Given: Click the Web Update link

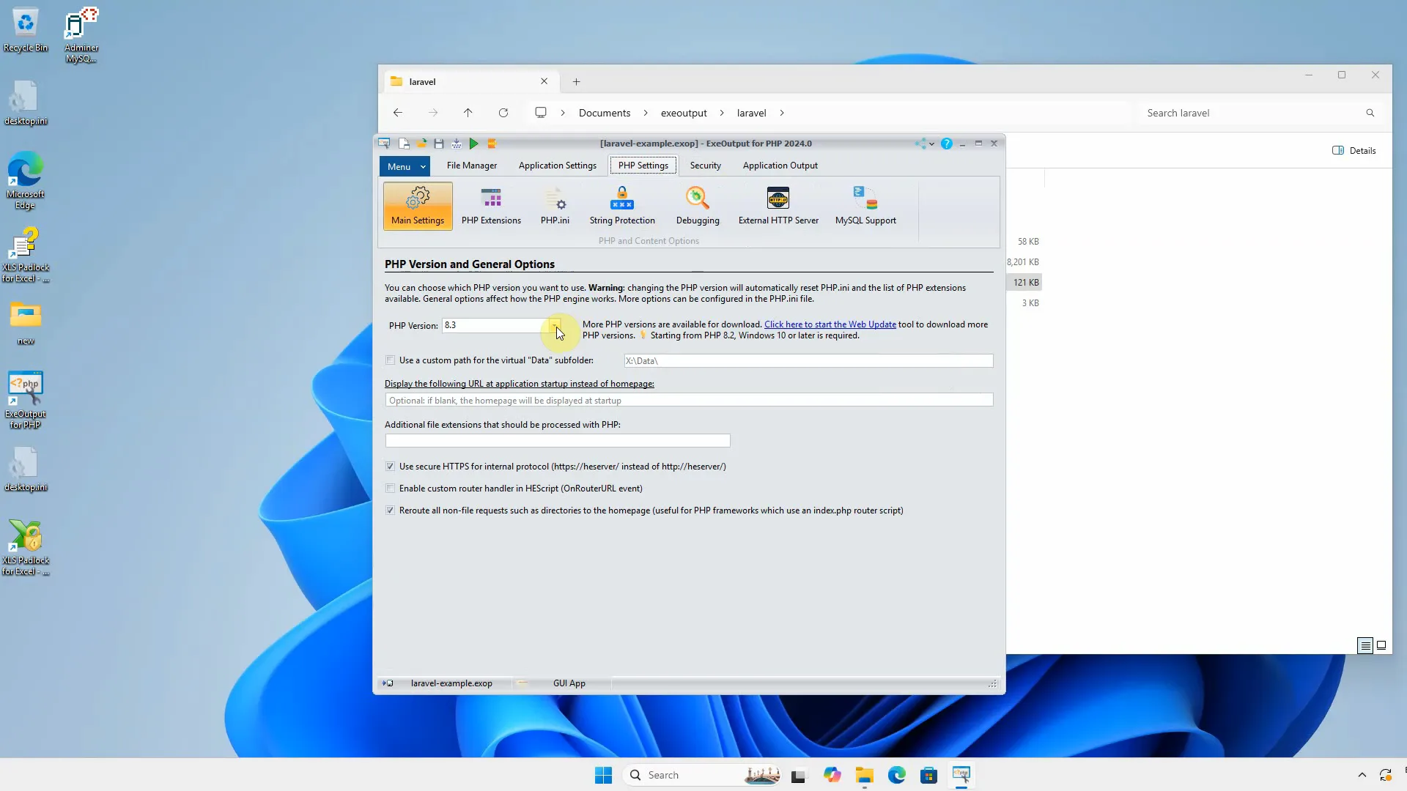Looking at the screenshot, I should pos(830,324).
